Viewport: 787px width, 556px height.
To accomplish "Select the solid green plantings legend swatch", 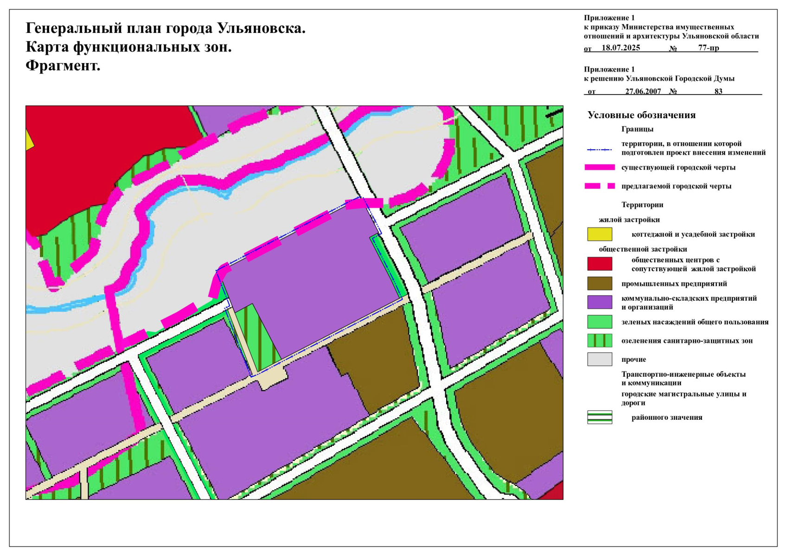I will point(599,322).
